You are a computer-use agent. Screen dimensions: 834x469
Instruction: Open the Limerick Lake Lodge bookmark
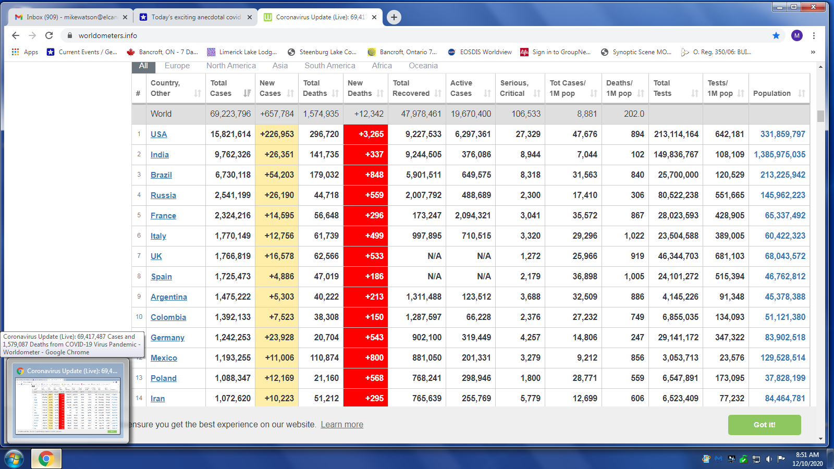coord(242,52)
